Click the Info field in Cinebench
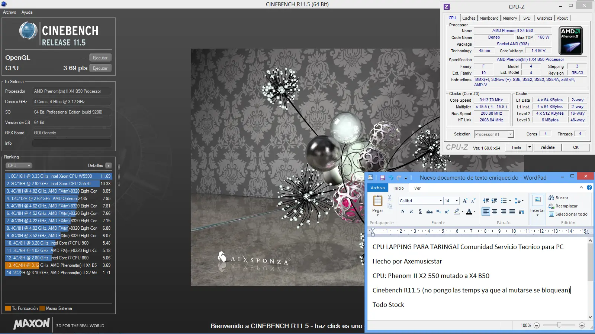This screenshot has height=334, width=595. tap(72, 143)
